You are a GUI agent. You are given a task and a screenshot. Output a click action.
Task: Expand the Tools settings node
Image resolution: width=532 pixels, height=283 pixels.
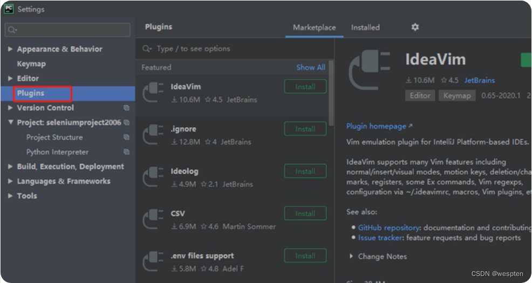[x=10, y=196]
